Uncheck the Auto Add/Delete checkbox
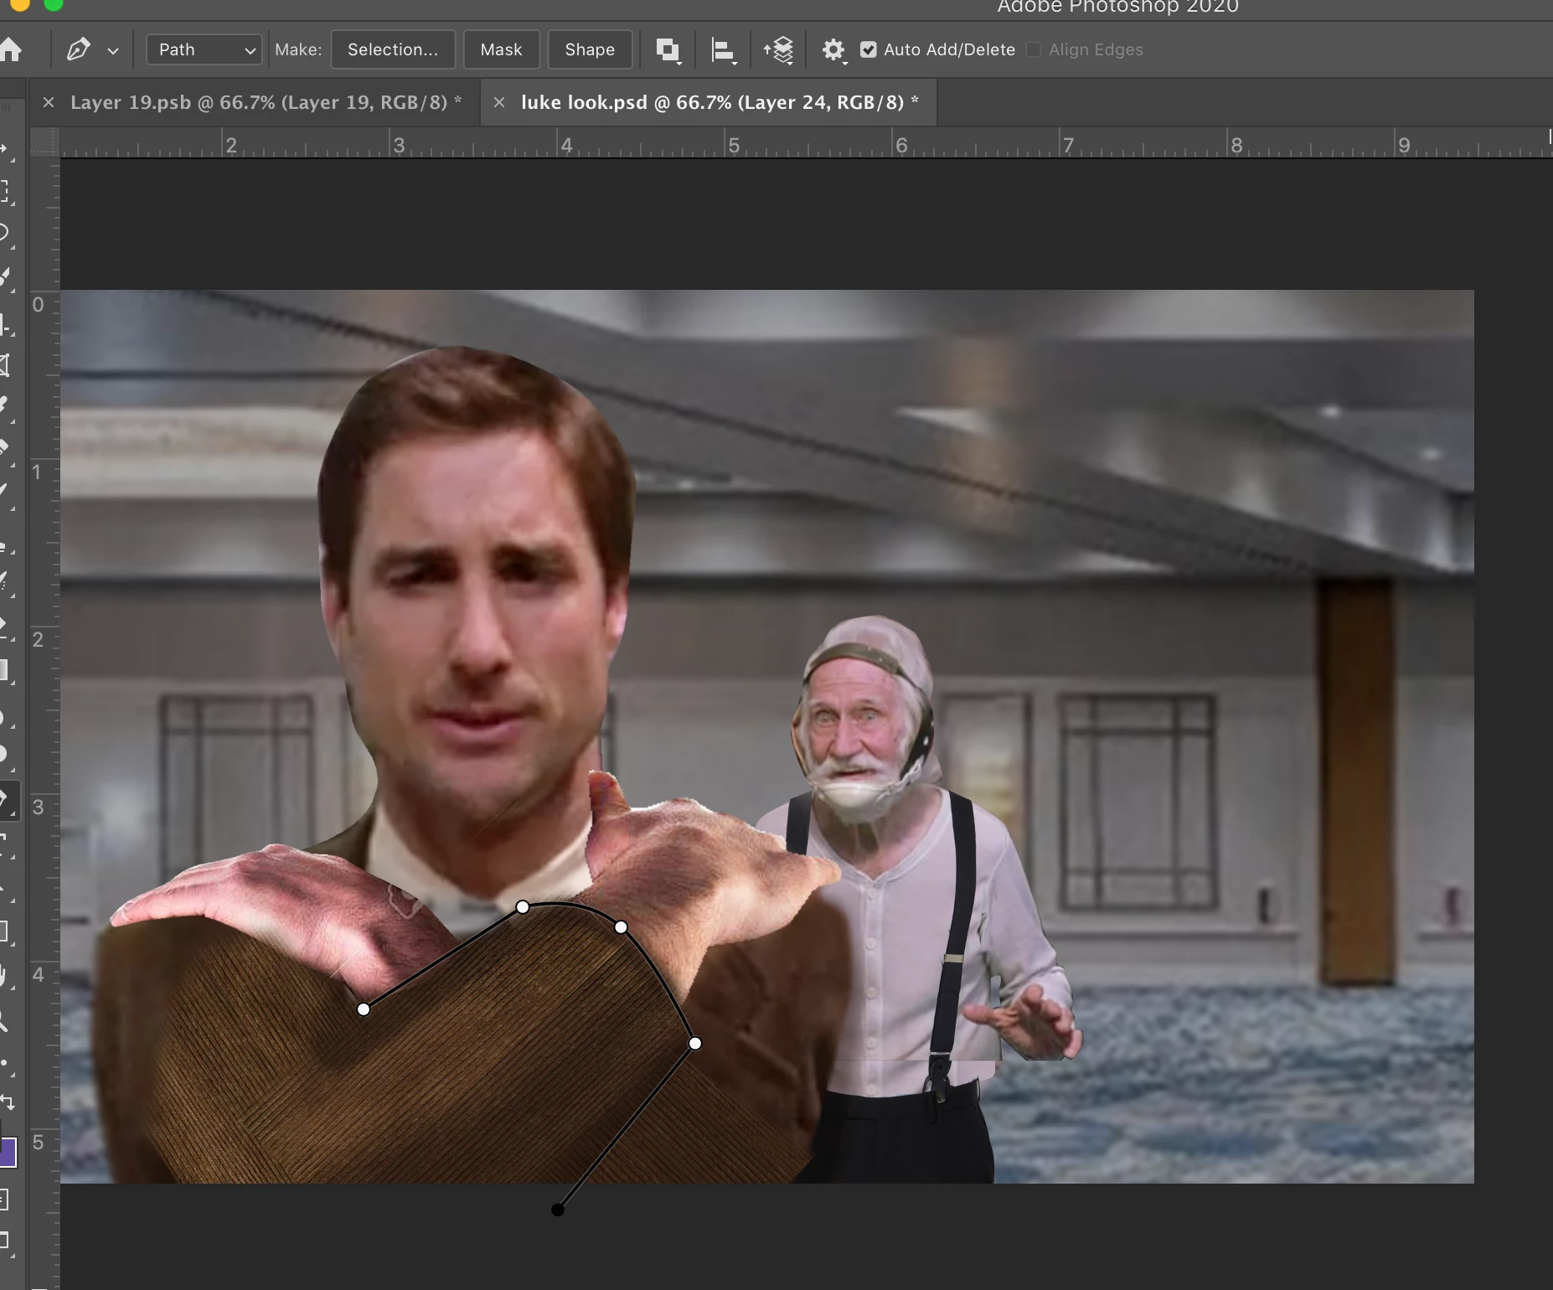Image resolution: width=1553 pixels, height=1290 pixels. tap(869, 49)
